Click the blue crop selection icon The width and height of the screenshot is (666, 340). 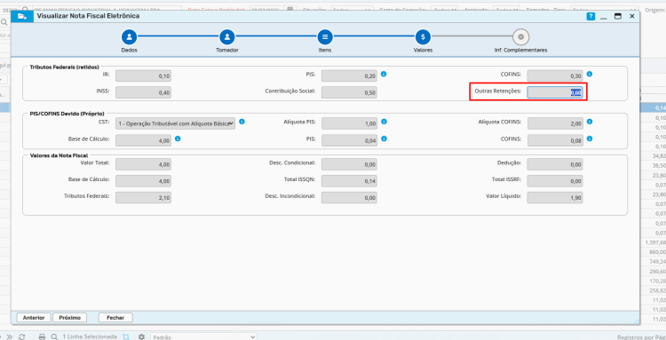[x=126, y=336]
